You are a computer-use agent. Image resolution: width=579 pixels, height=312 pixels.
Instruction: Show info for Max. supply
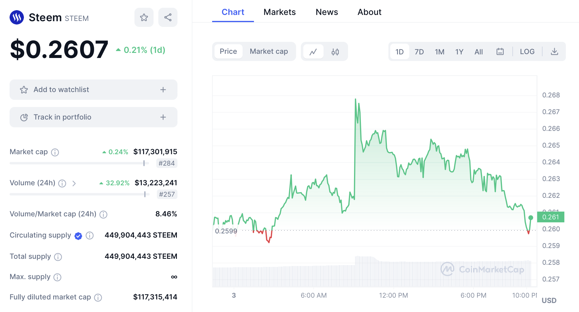pyautogui.click(x=57, y=277)
